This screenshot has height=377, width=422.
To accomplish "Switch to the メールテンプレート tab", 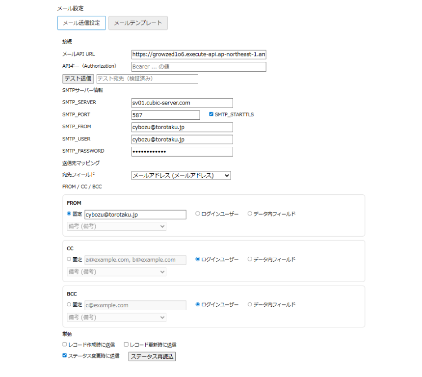I will 138,23.
